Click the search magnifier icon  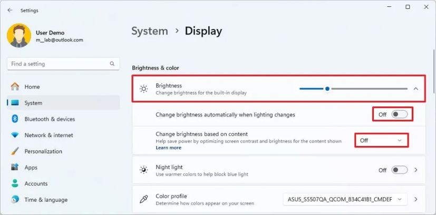point(112,64)
